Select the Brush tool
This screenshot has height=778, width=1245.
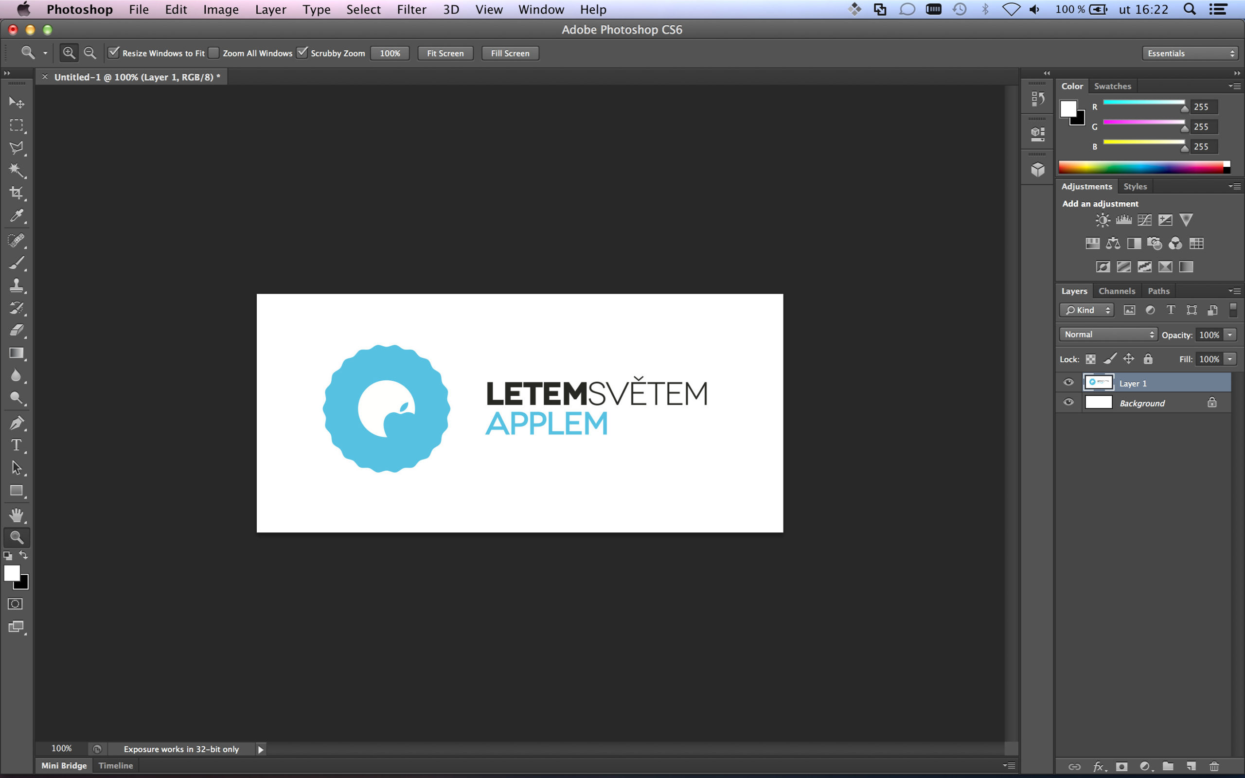(x=17, y=263)
